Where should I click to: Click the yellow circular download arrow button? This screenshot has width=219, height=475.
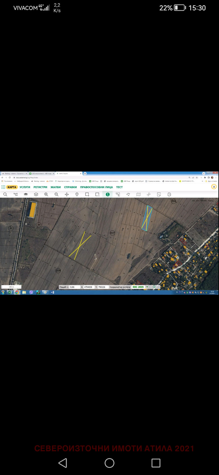pyautogui.click(x=214, y=187)
